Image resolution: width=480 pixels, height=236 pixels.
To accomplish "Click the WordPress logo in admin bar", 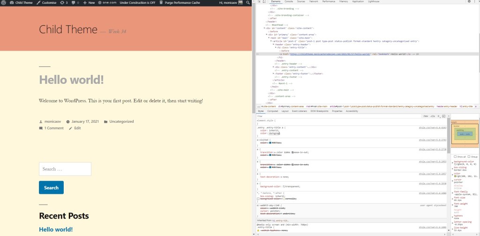I will coord(4,3).
